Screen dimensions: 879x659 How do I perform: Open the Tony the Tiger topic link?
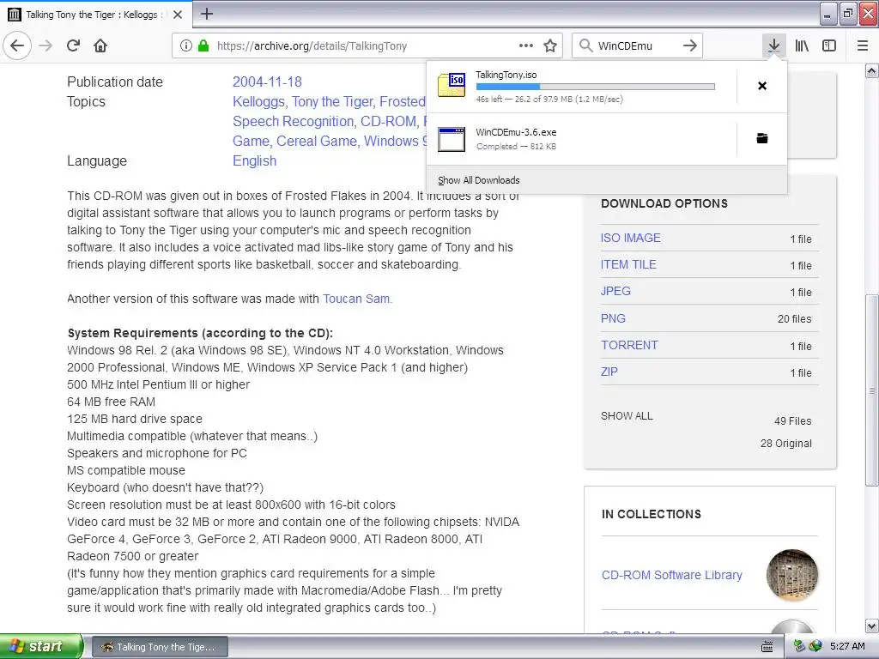click(332, 101)
